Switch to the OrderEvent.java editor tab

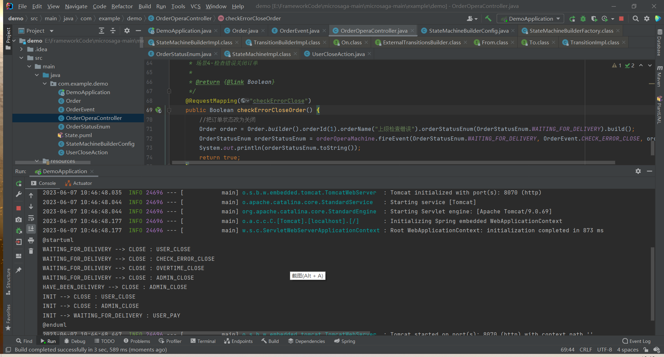click(x=299, y=31)
